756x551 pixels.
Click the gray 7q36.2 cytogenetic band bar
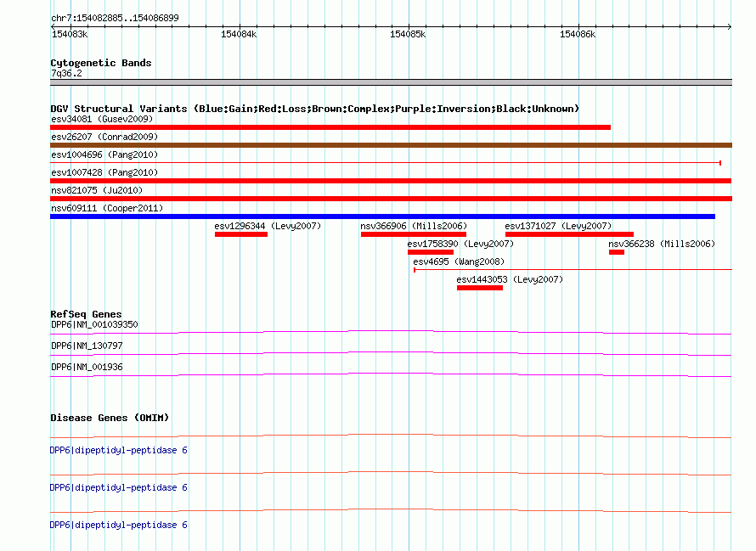tap(391, 82)
